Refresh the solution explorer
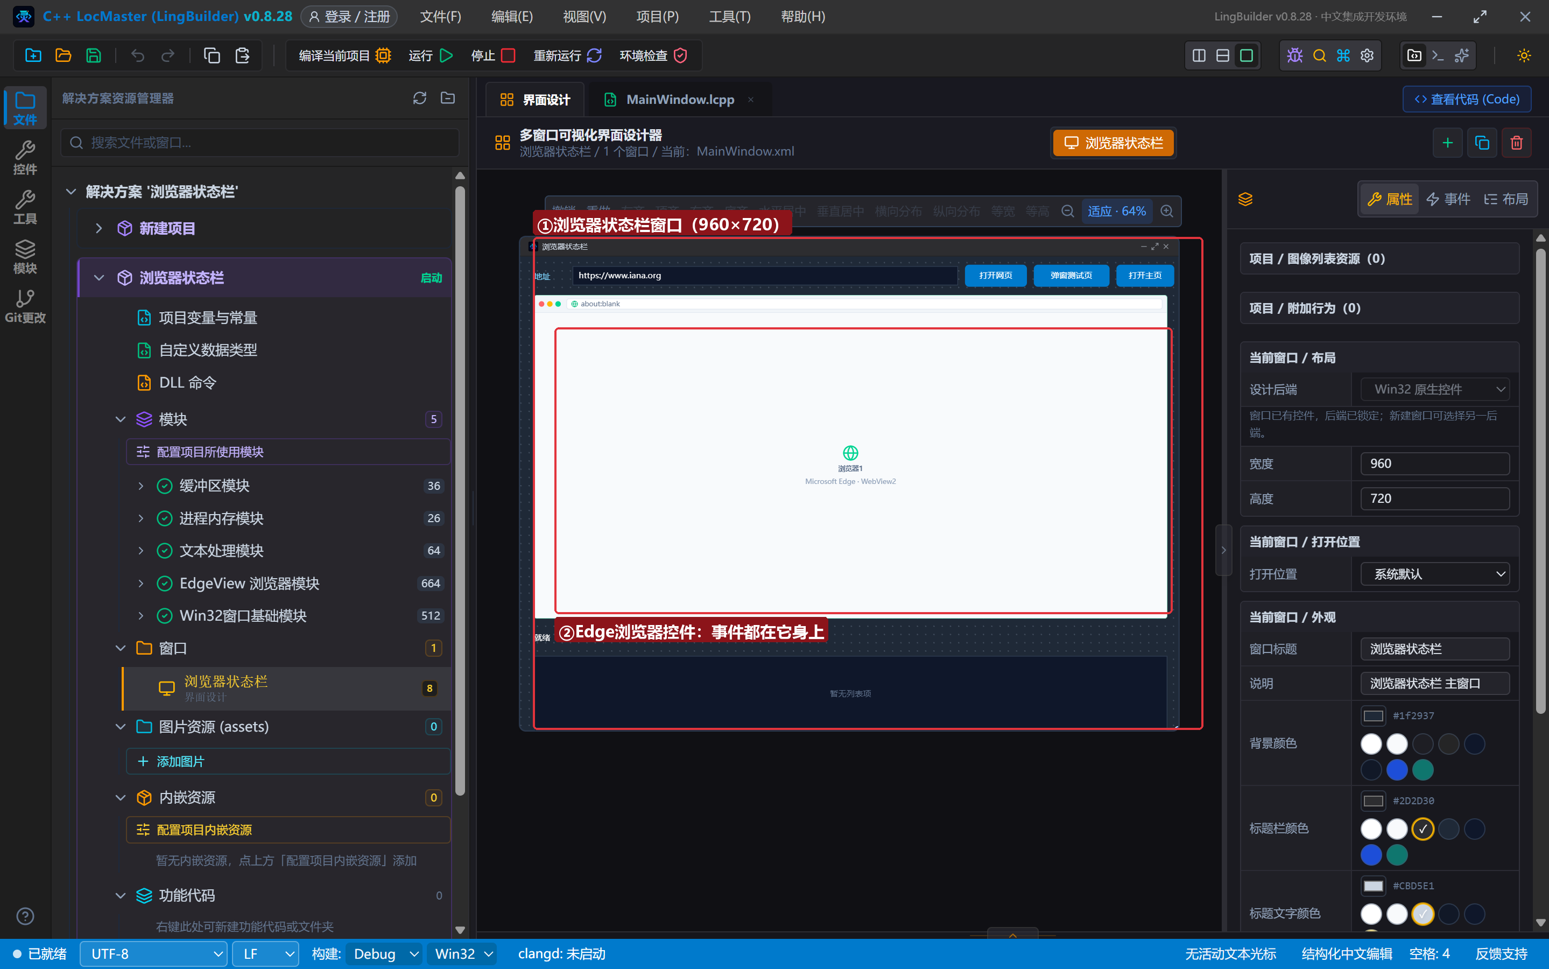1549x969 pixels. pos(420,98)
